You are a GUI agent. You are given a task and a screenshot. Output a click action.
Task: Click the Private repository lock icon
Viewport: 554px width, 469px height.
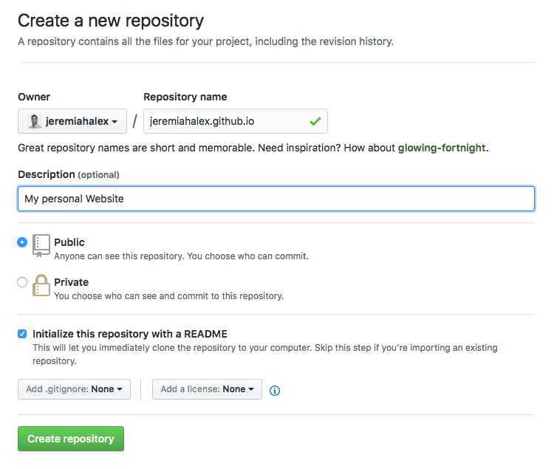41,285
